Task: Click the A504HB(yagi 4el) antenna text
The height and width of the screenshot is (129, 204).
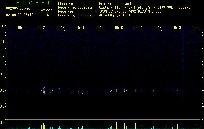Action: [114, 15]
